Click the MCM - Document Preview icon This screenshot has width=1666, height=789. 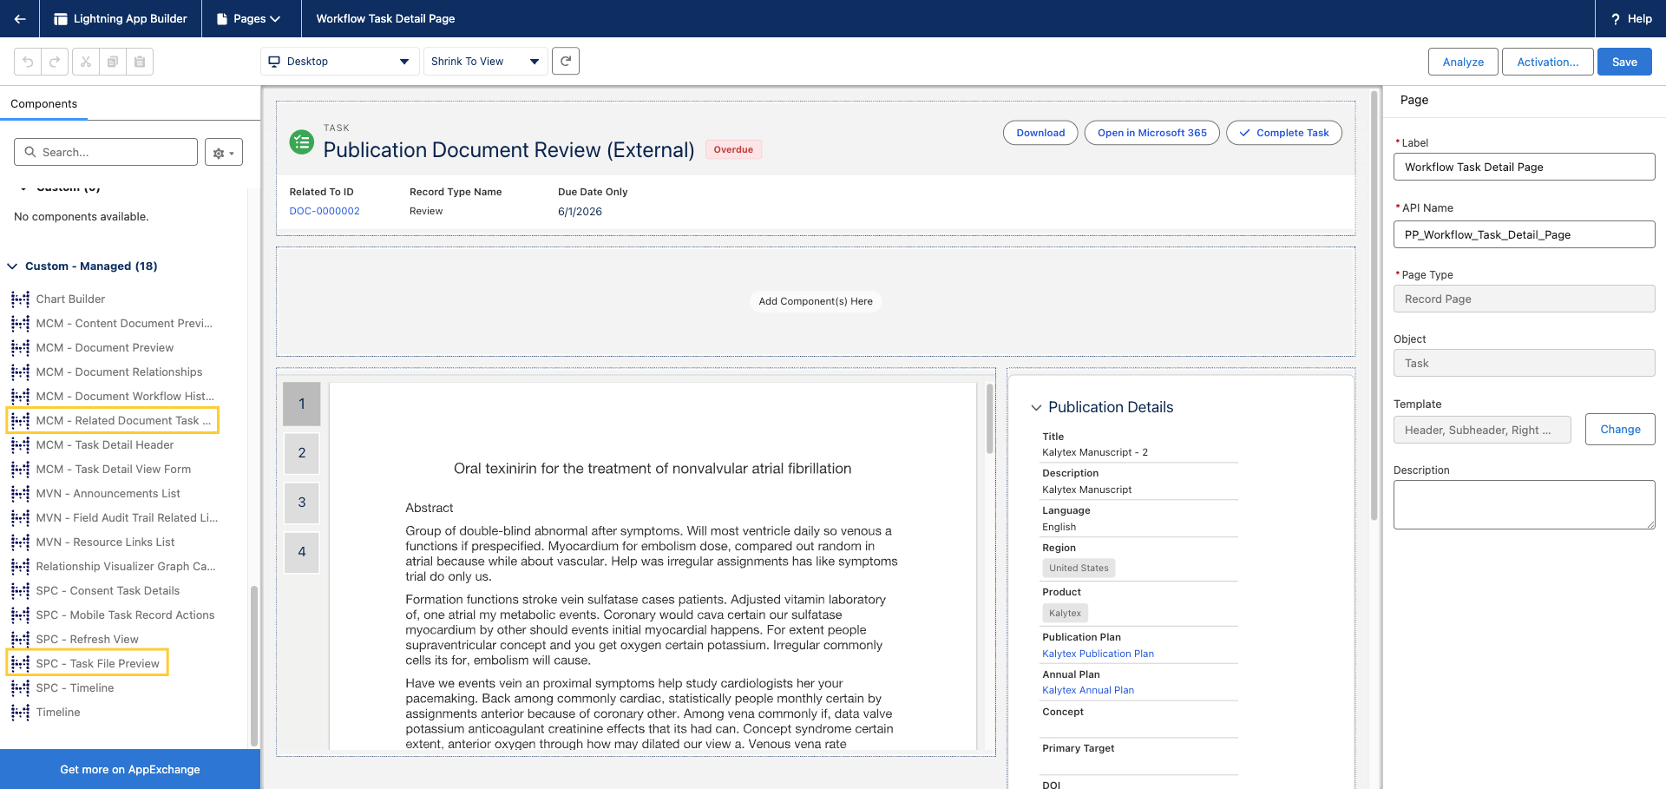(20, 348)
